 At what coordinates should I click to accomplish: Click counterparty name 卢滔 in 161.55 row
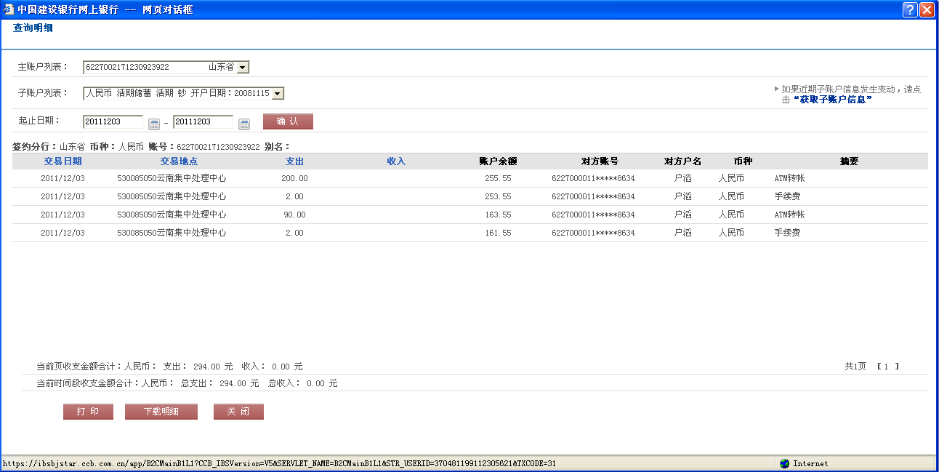682,233
